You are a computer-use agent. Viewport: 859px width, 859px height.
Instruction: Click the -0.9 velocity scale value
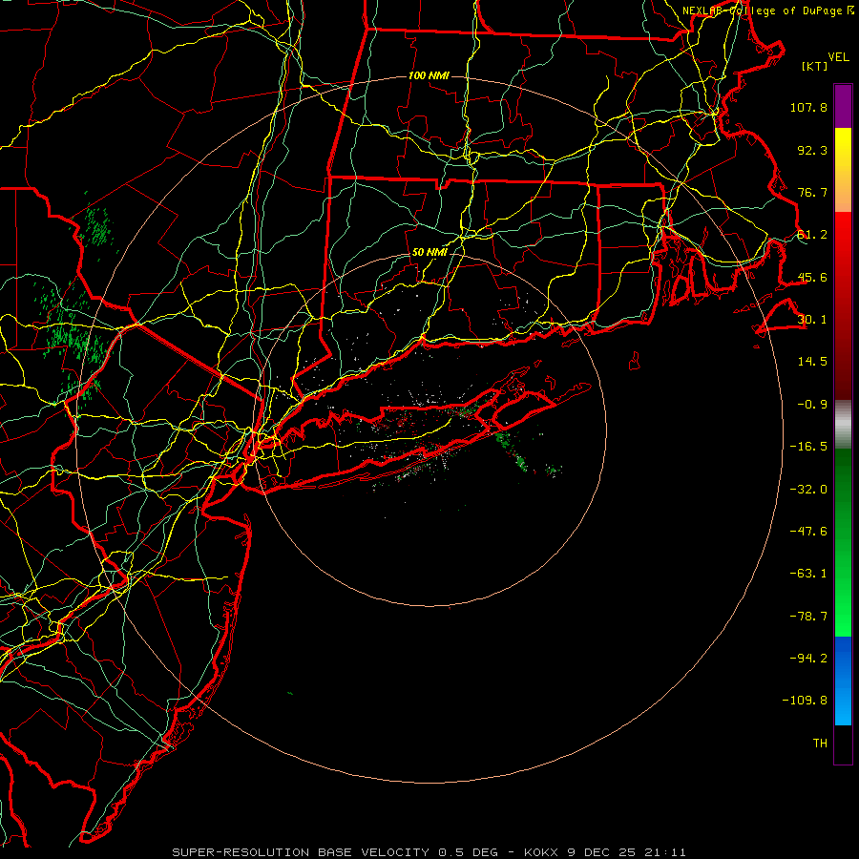point(812,405)
